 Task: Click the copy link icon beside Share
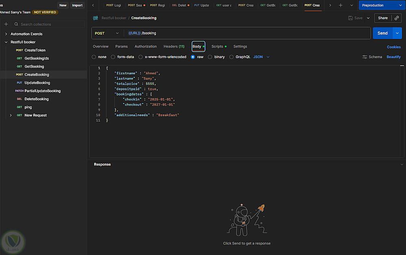coord(396,18)
